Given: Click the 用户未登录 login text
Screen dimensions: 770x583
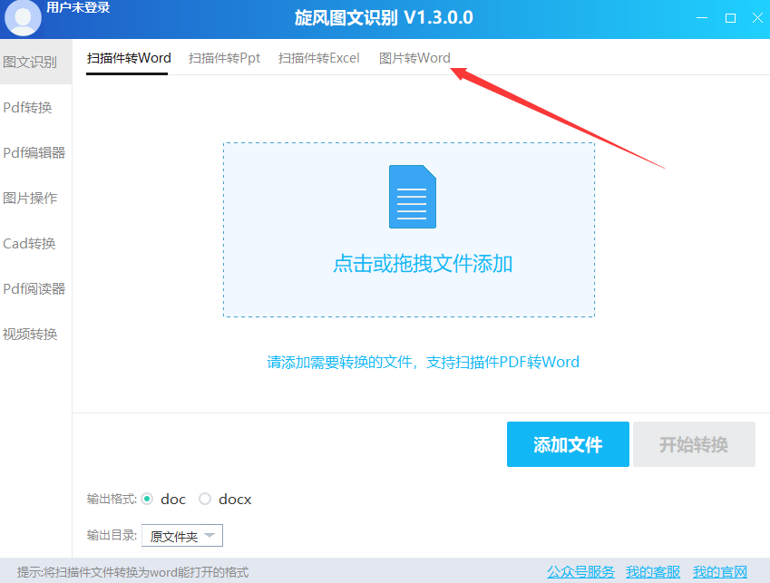Looking at the screenshot, I should (x=78, y=7).
